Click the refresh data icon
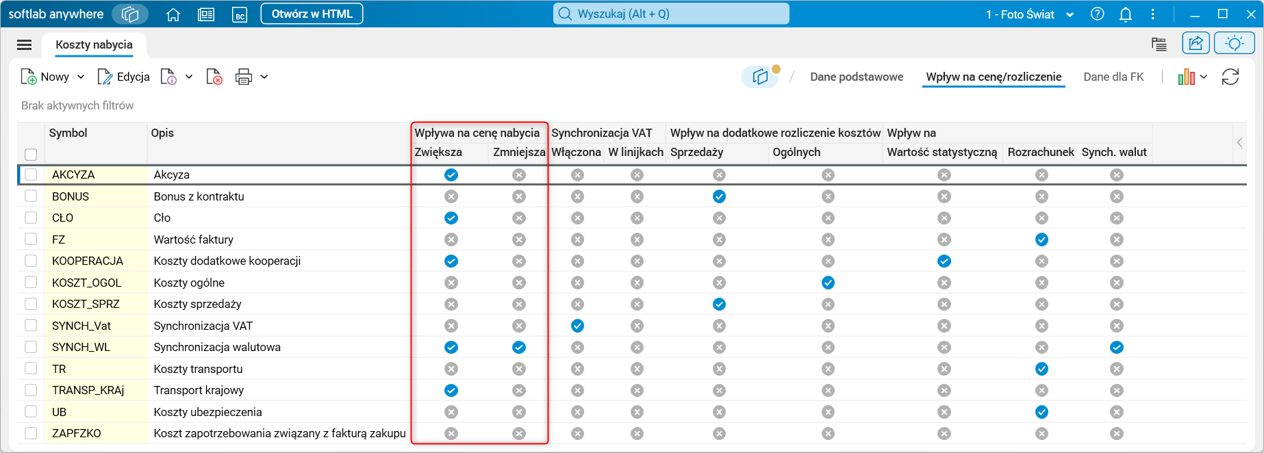 (x=1230, y=77)
